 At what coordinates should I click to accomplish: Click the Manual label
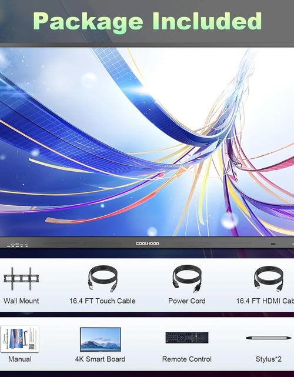pos(20,359)
